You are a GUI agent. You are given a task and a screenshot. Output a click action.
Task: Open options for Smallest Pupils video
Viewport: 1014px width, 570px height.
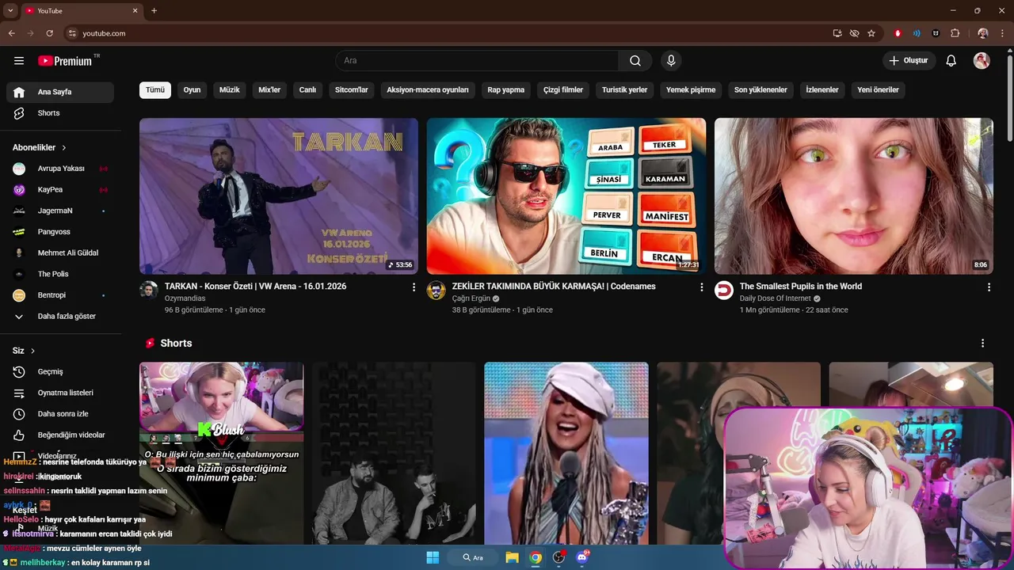point(989,287)
